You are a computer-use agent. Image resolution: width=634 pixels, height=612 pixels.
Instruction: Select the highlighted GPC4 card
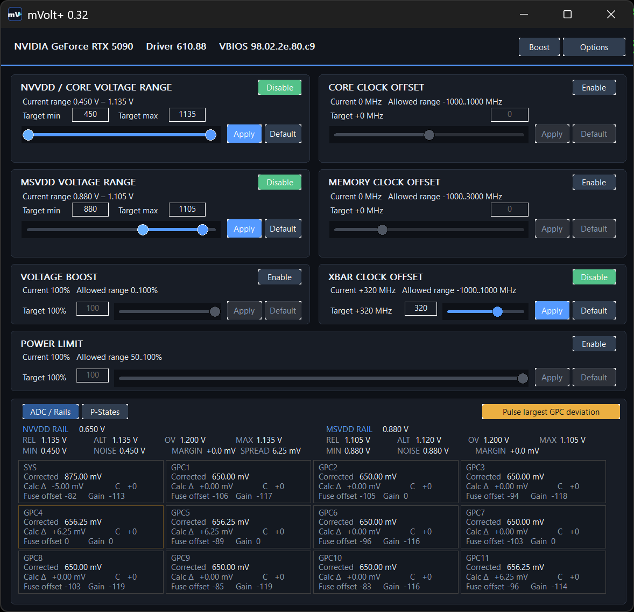click(x=91, y=526)
